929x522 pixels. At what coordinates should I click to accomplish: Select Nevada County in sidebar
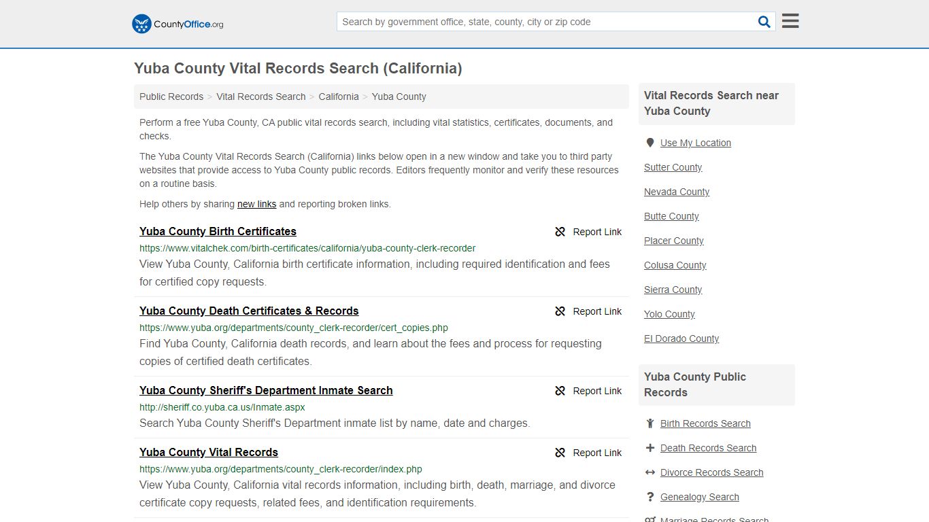pyautogui.click(x=677, y=192)
